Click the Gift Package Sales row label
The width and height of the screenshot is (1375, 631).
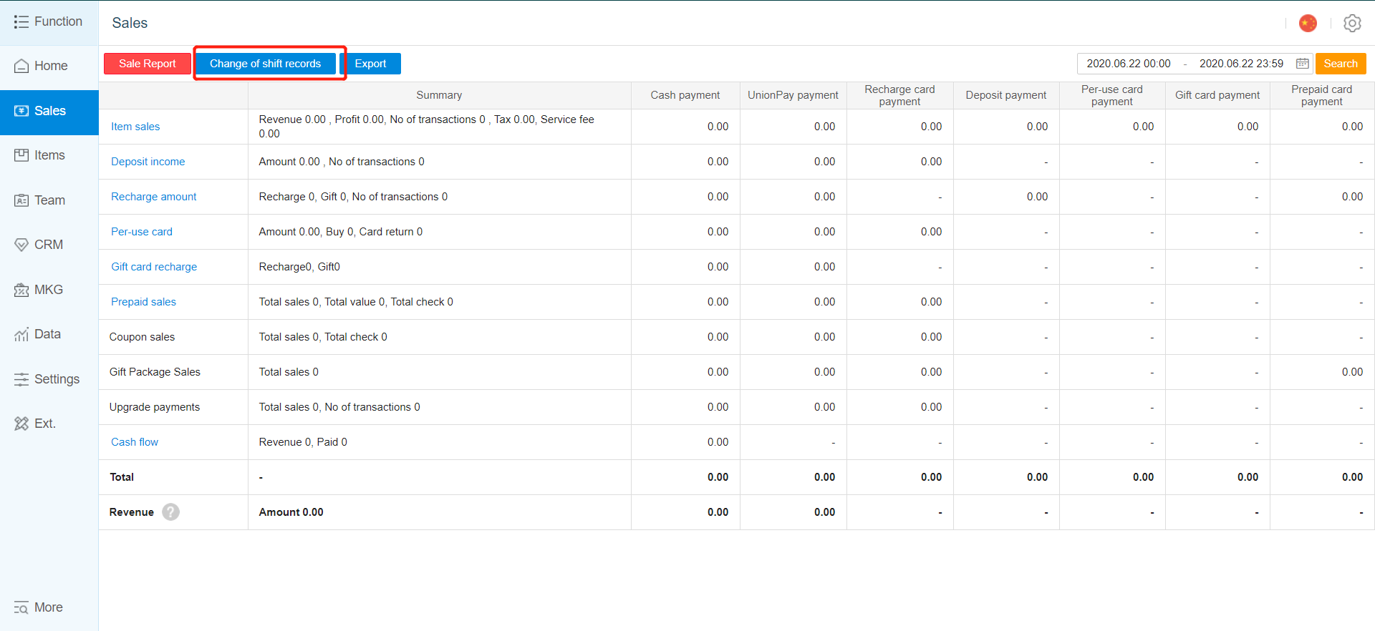click(155, 372)
